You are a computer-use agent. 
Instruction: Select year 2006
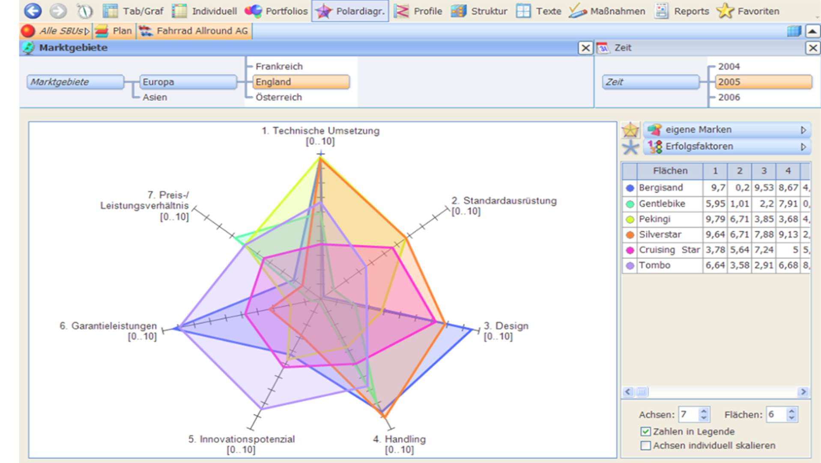pos(729,97)
